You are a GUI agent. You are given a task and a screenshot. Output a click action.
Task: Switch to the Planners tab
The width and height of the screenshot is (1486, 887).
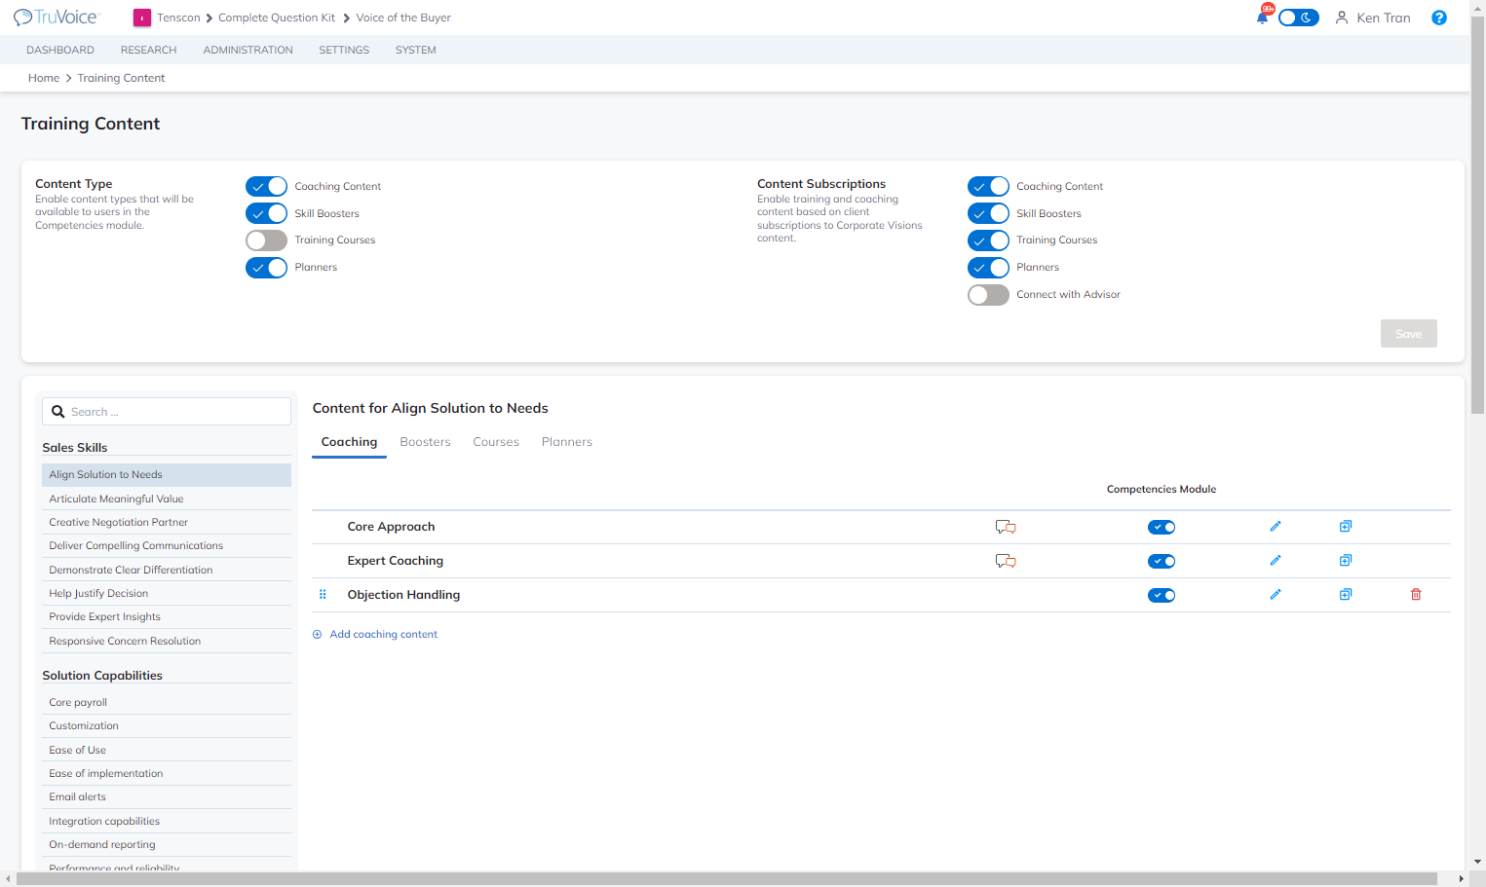[567, 442]
